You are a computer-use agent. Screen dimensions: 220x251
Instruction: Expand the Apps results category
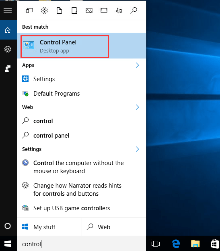pyautogui.click(x=138, y=65)
